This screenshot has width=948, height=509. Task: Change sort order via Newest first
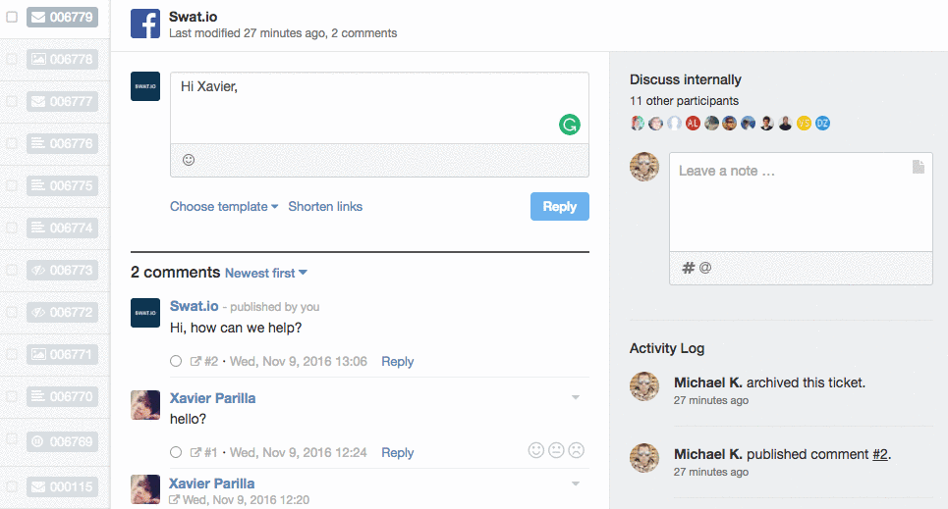[x=266, y=273]
